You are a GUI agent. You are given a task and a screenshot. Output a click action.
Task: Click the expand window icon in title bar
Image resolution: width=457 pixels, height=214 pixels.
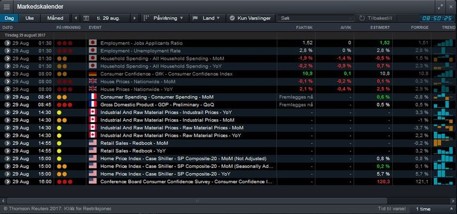coord(440,7)
